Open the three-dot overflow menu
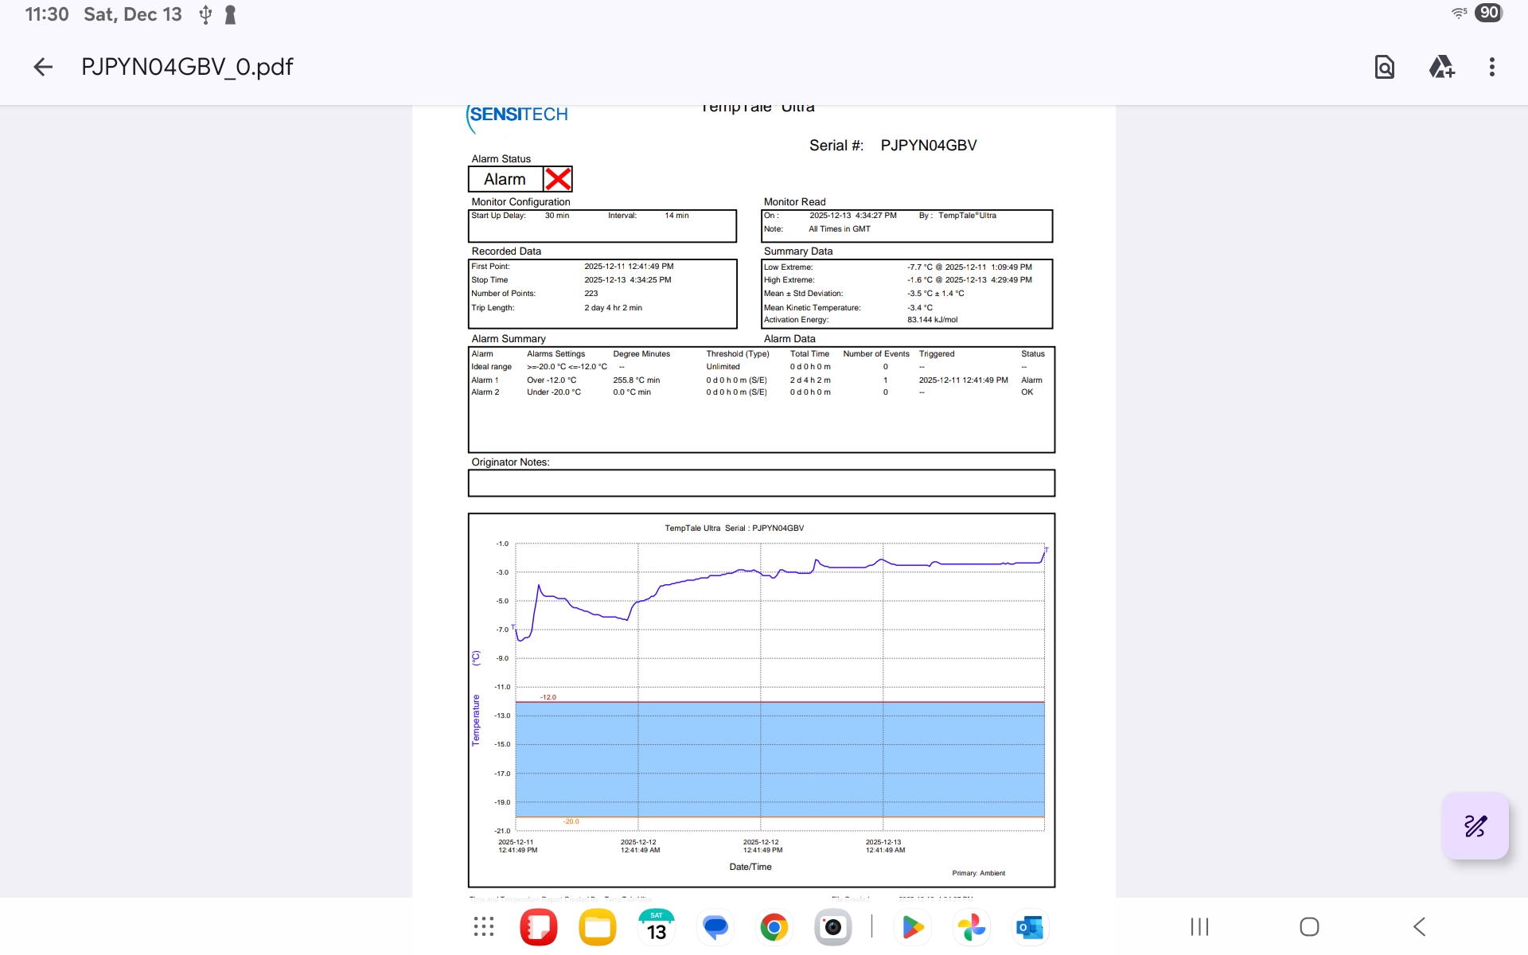Image resolution: width=1528 pixels, height=955 pixels. coord(1492,67)
